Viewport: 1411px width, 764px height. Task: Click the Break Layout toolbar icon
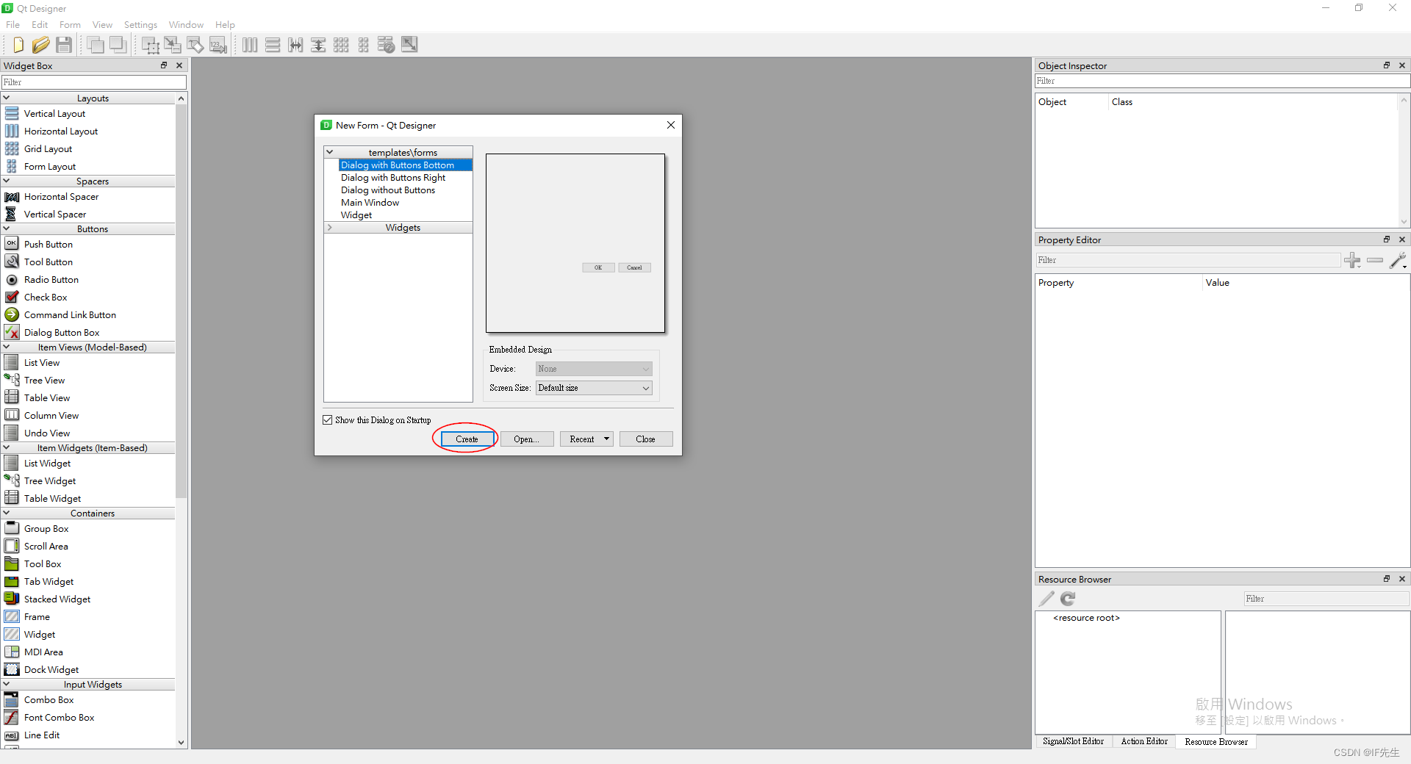click(387, 45)
